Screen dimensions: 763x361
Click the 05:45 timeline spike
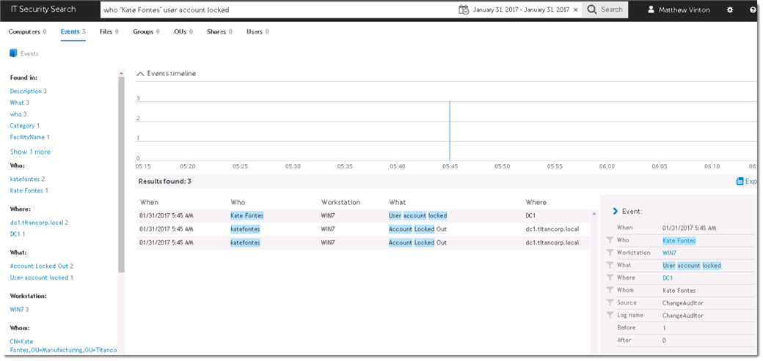point(450,130)
